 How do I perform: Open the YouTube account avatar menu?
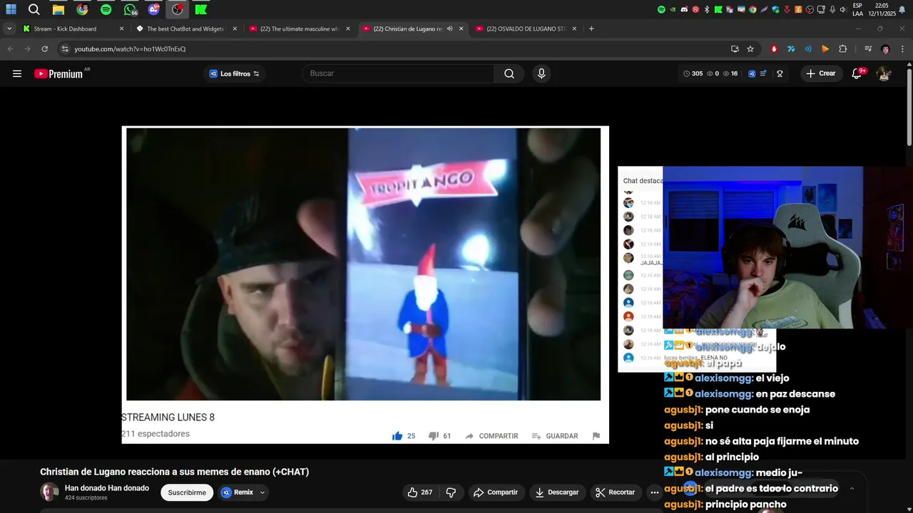pos(884,73)
